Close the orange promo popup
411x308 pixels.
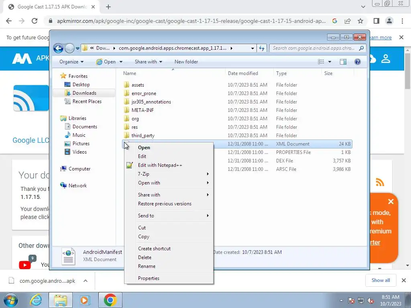pos(391,202)
